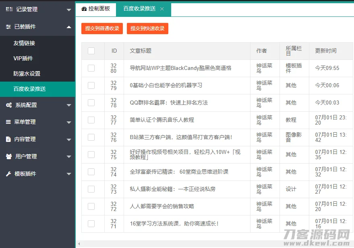The width and height of the screenshot is (354, 248).
Task: Click the 提交到普通收录 button
Action: tap(101, 29)
